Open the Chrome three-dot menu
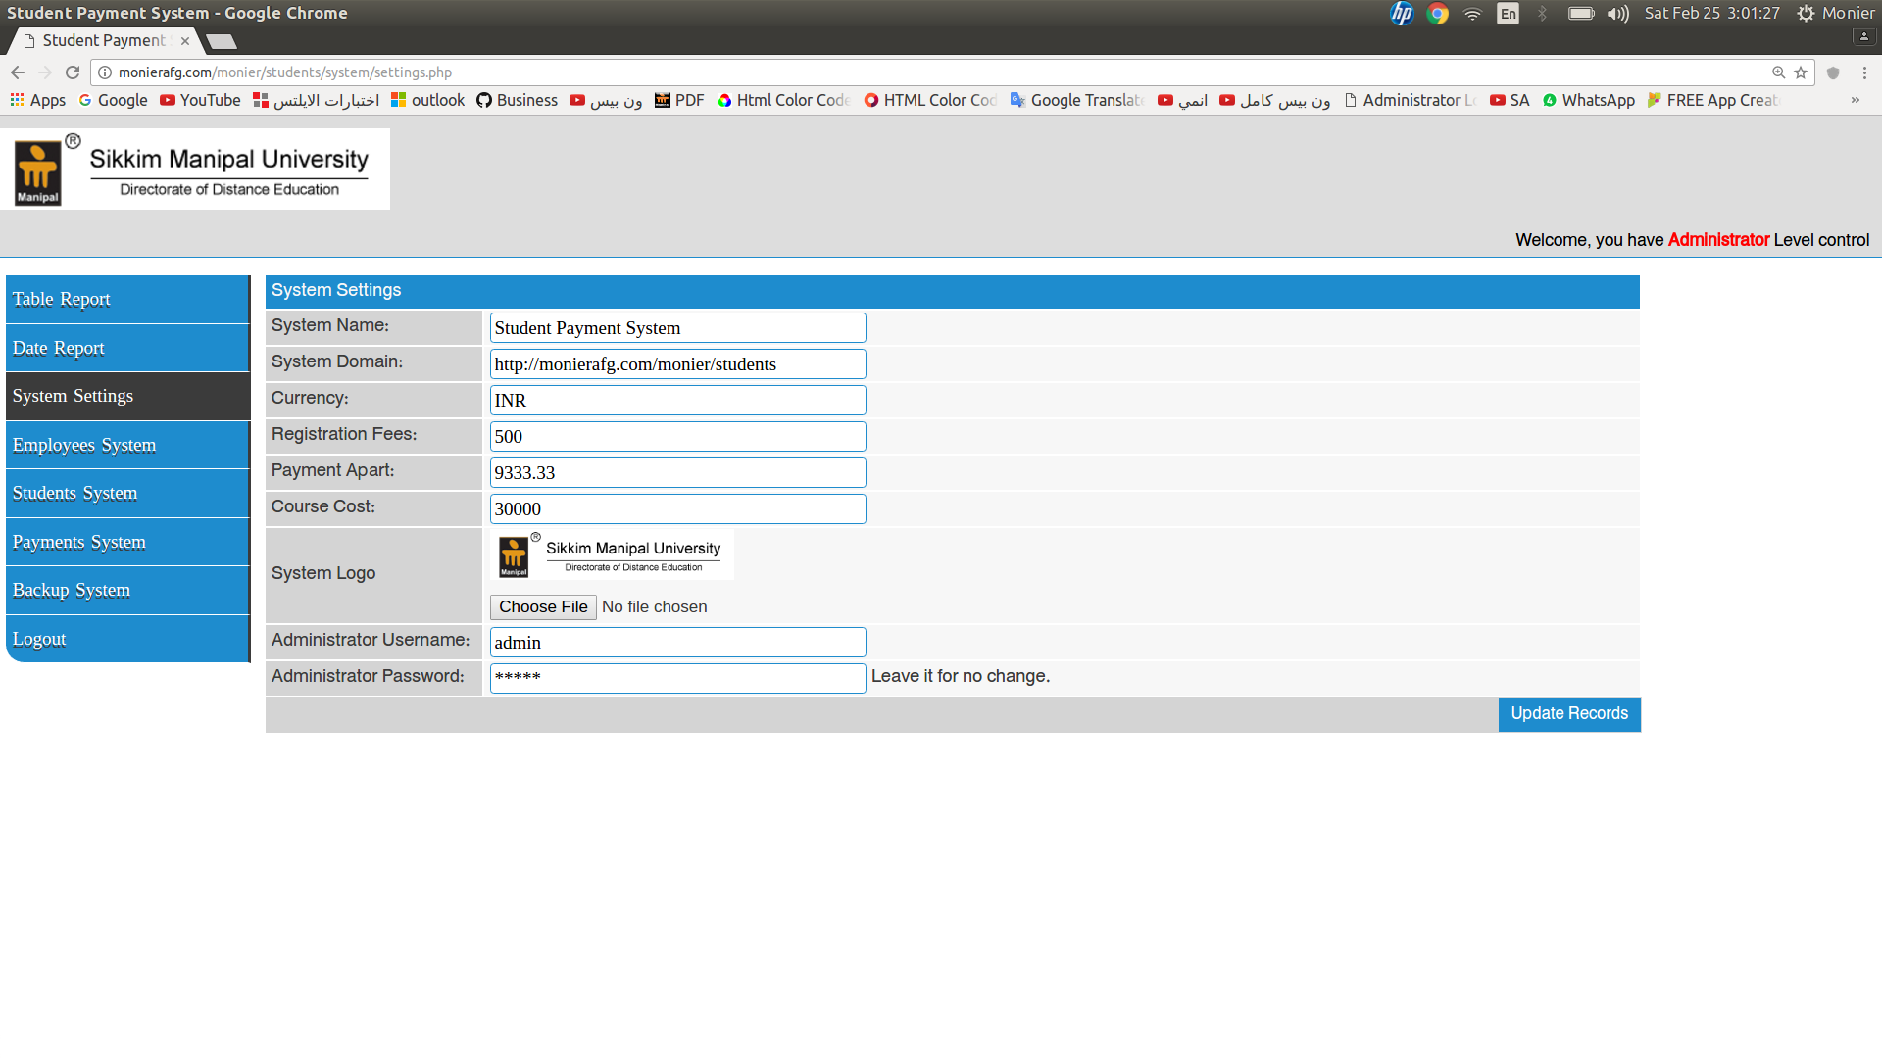The width and height of the screenshot is (1882, 1058). pyautogui.click(x=1864, y=72)
